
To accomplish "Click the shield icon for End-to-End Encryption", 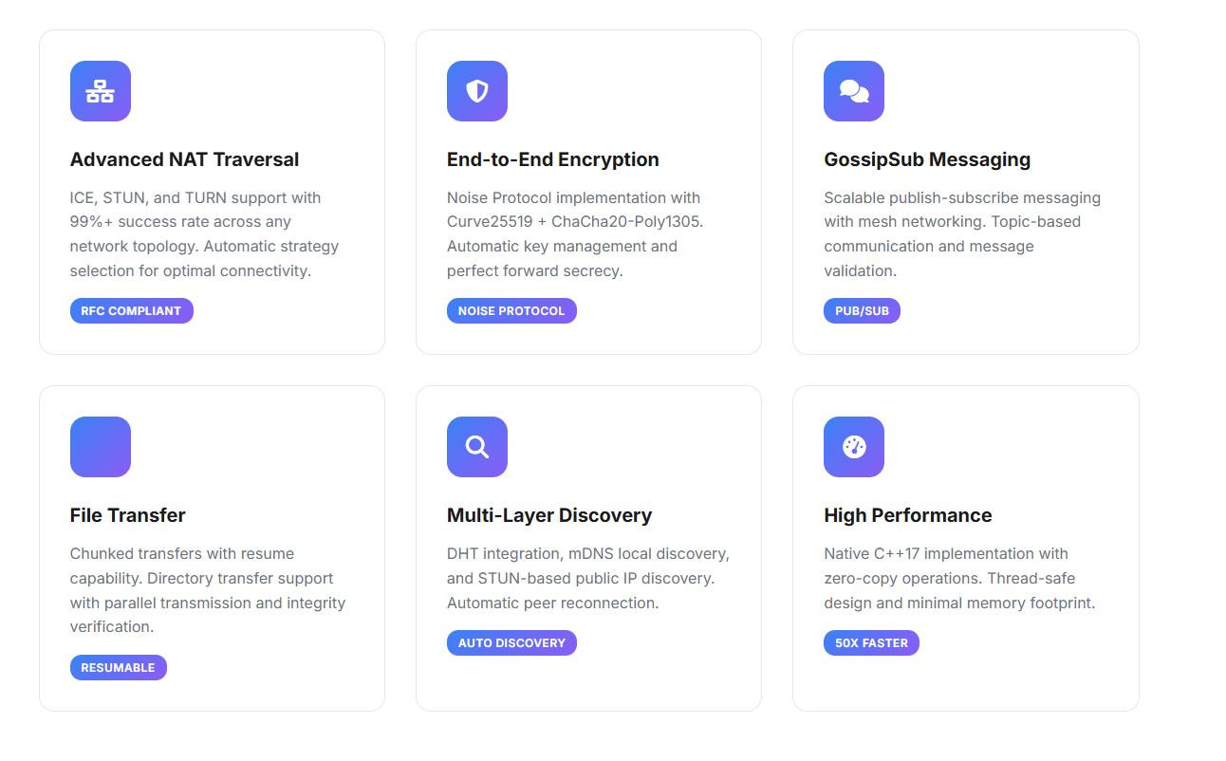I will pos(476,91).
